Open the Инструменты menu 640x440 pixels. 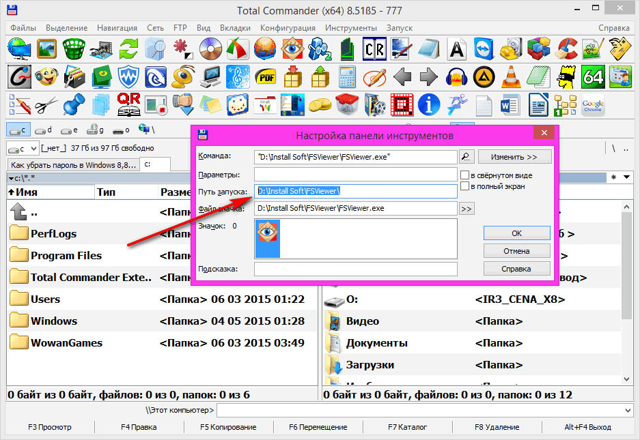351,28
